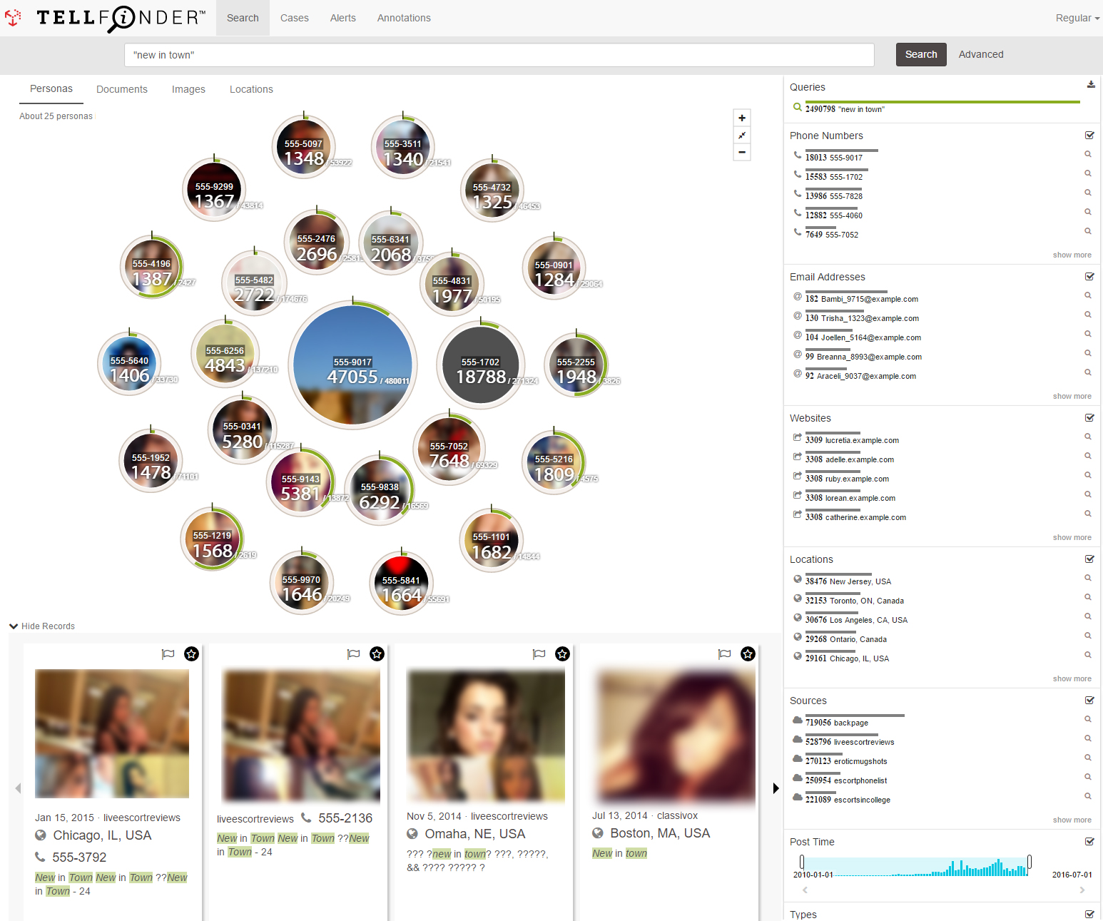1103x921 pixels.
Task: Star the Boston, MA record card
Action: pyautogui.click(x=748, y=654)
